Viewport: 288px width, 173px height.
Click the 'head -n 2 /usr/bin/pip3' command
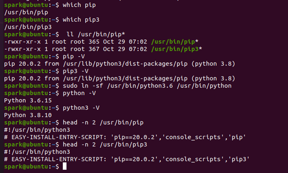pos(105,145)
